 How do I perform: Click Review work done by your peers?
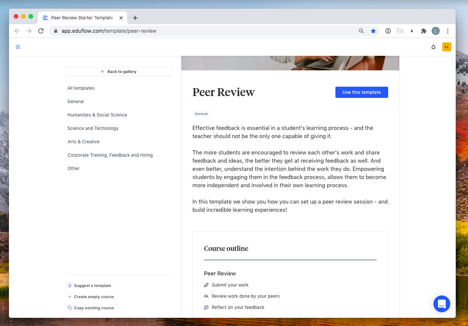246,296
